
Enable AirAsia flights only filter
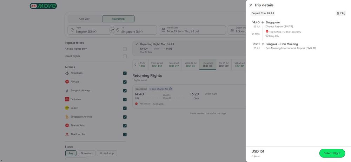tap(125, 49)
